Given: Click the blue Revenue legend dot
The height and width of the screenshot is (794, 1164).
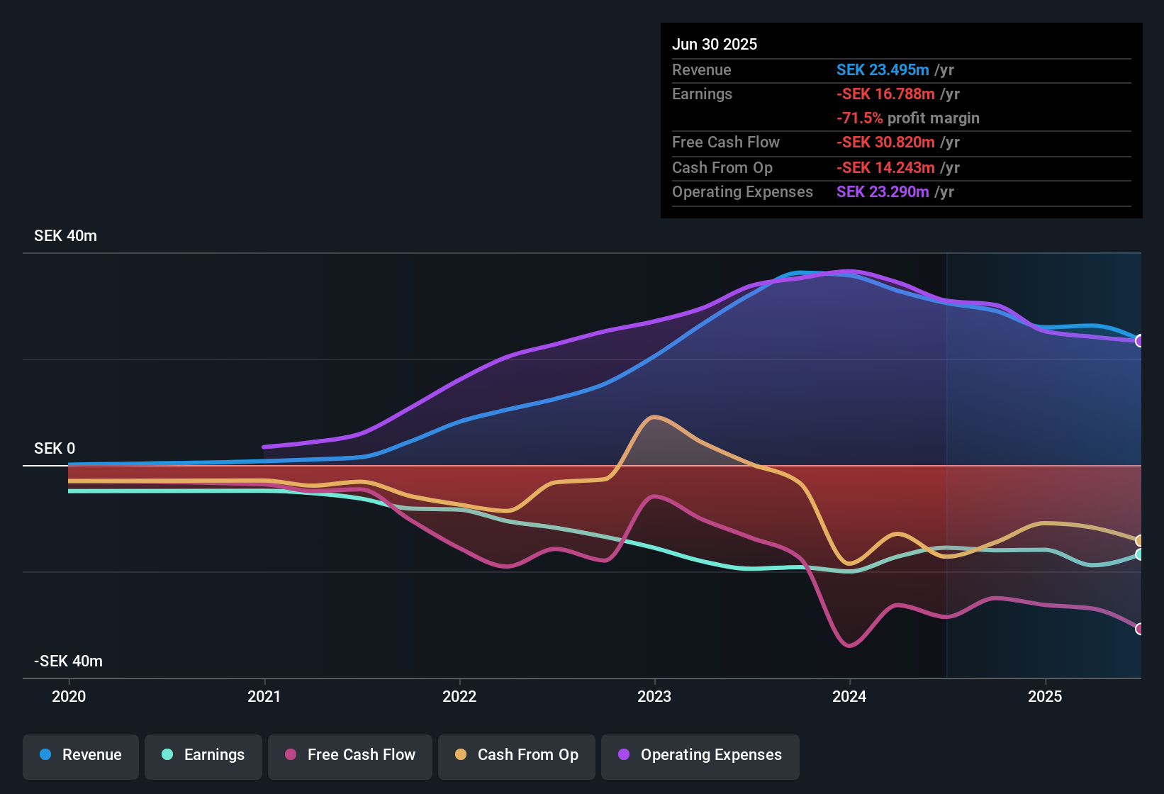Looking at the screenshot, I should (45, 755).
